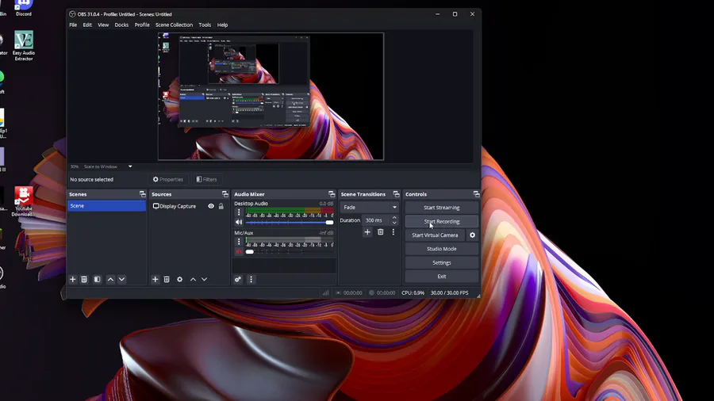Open Youtube Downloader desktop icon
714x401 pixels.
click(x=23, y=201)
